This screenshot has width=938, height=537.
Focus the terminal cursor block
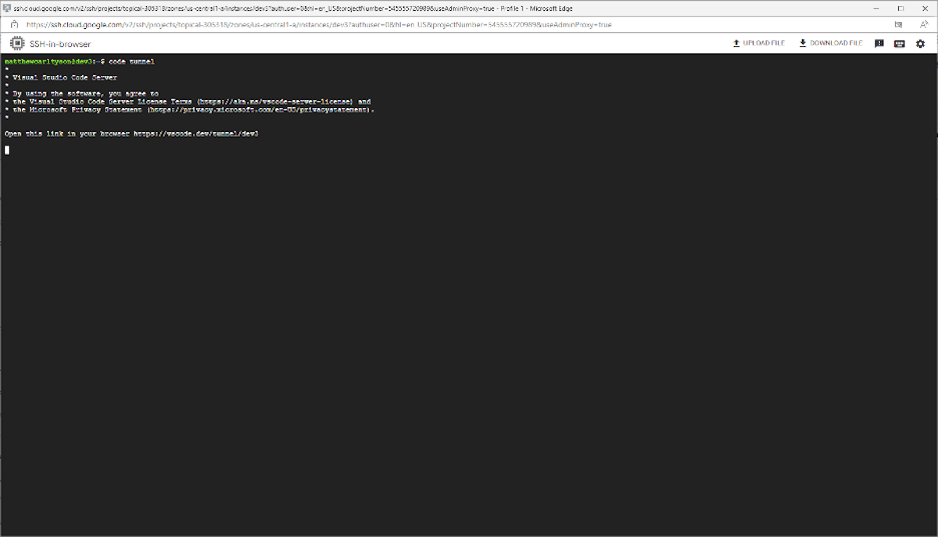7,149
